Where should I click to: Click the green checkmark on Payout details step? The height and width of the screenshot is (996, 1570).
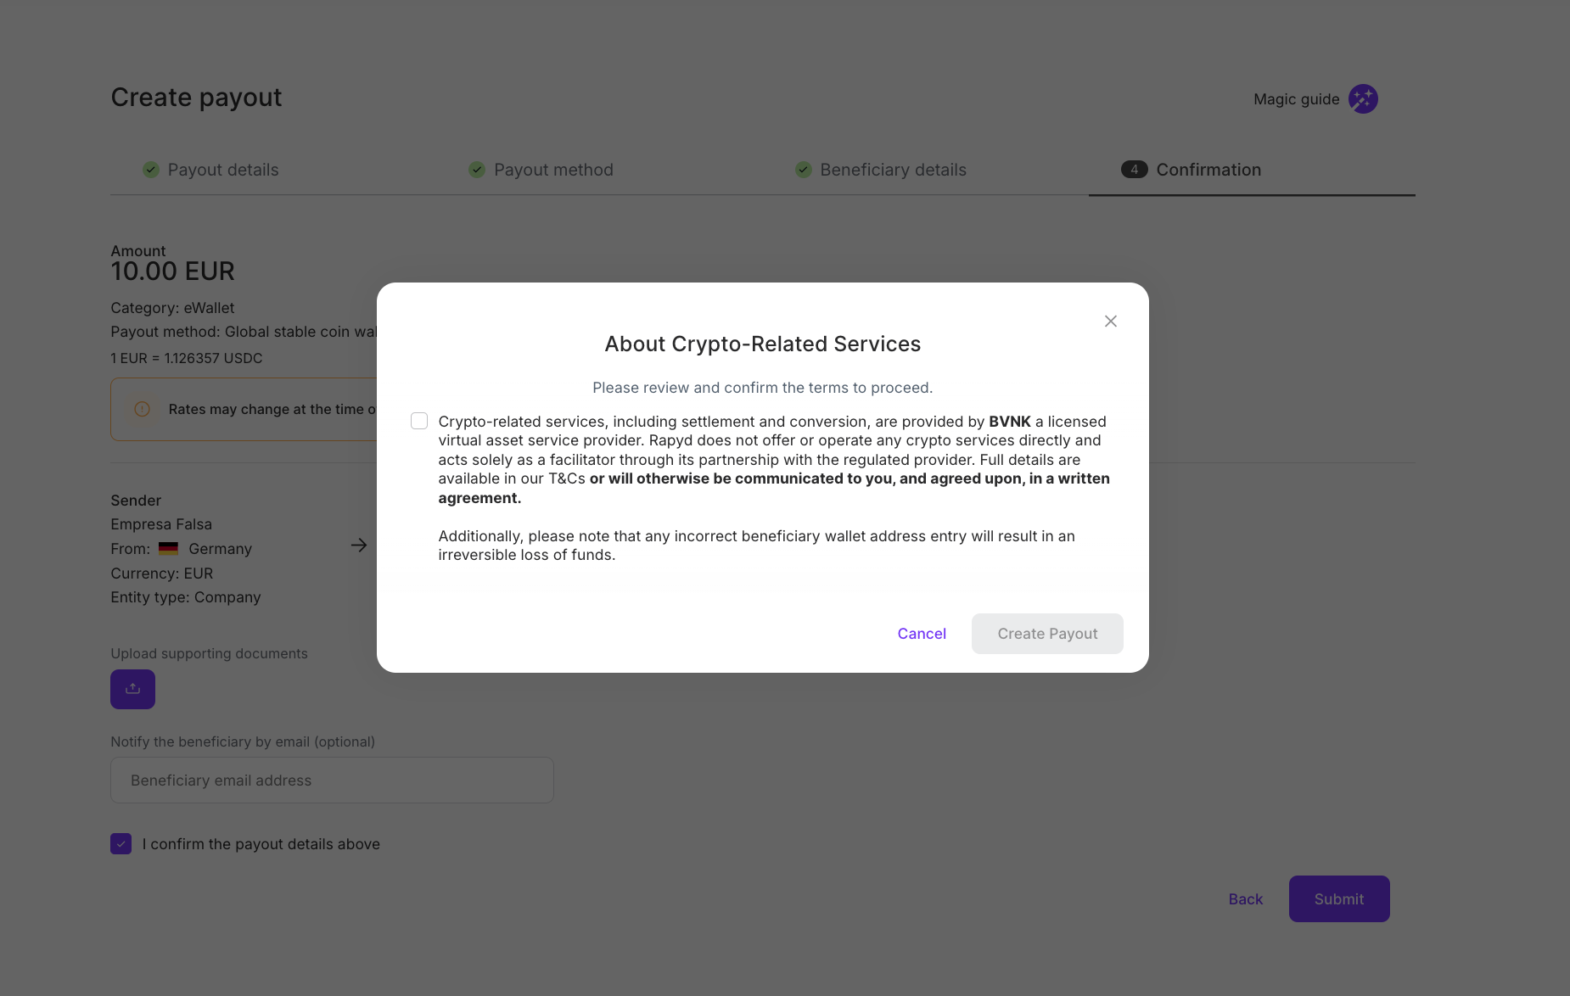pyautogui.click(x=150, y=169)
